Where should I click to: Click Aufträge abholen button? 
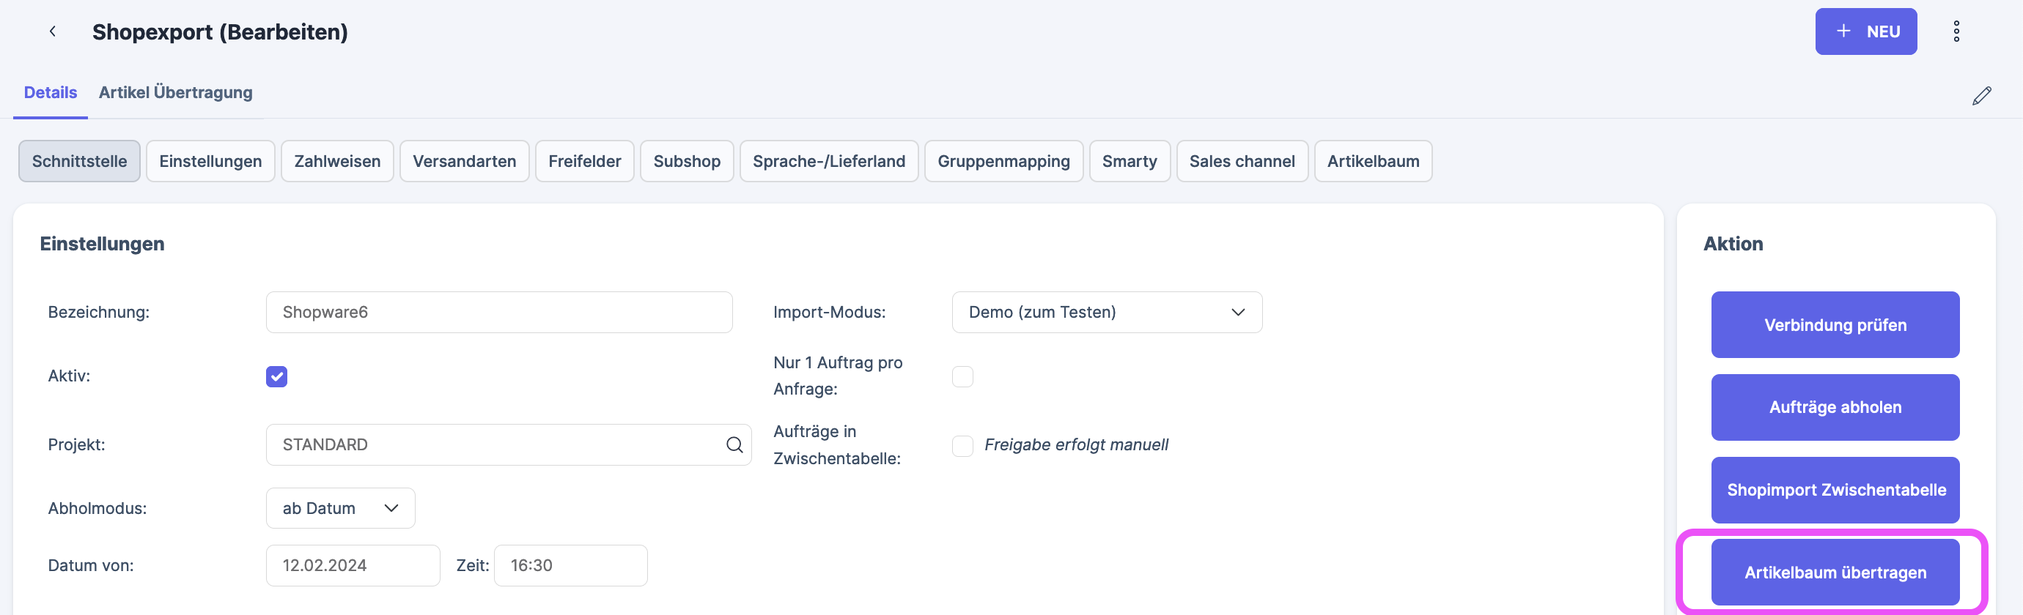(1835, 407)
